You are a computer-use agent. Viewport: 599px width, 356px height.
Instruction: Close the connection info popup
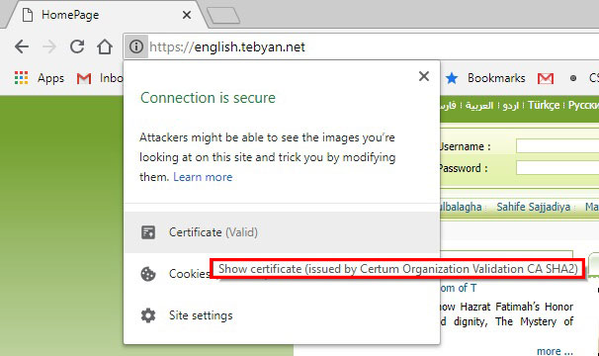424,76
